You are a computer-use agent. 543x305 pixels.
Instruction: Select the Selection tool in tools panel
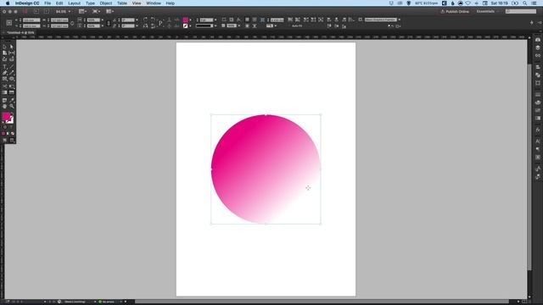pyautogui.click(x=4, y=47)
